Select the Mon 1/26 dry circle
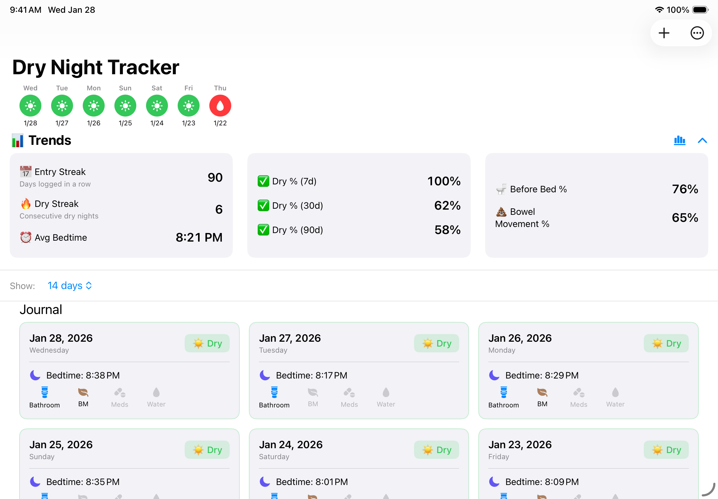The height and width of the screenshot is (499, 718). click(94, 106)
